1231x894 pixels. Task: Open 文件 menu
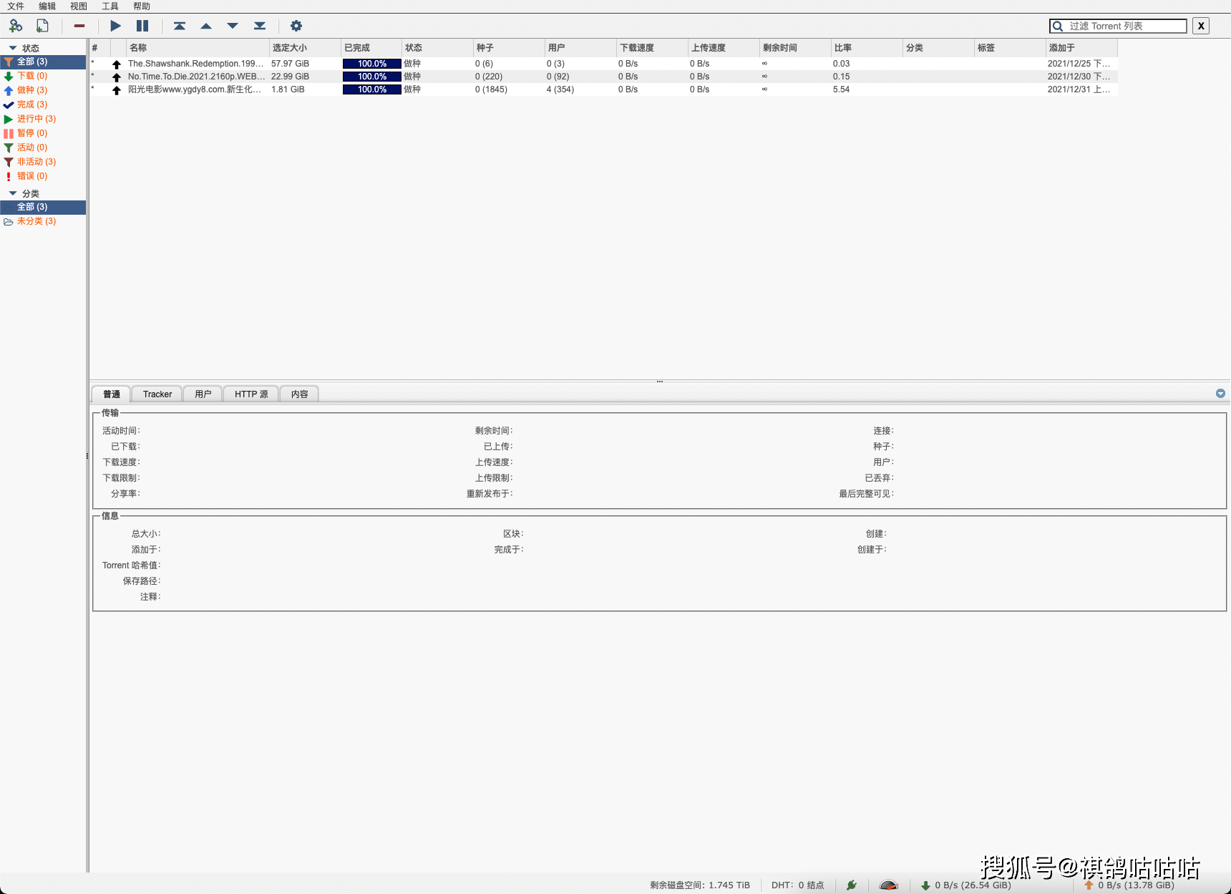pos(16,6)
